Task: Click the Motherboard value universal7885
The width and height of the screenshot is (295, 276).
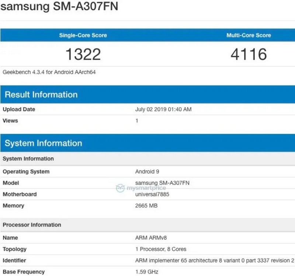Action: 151,194
